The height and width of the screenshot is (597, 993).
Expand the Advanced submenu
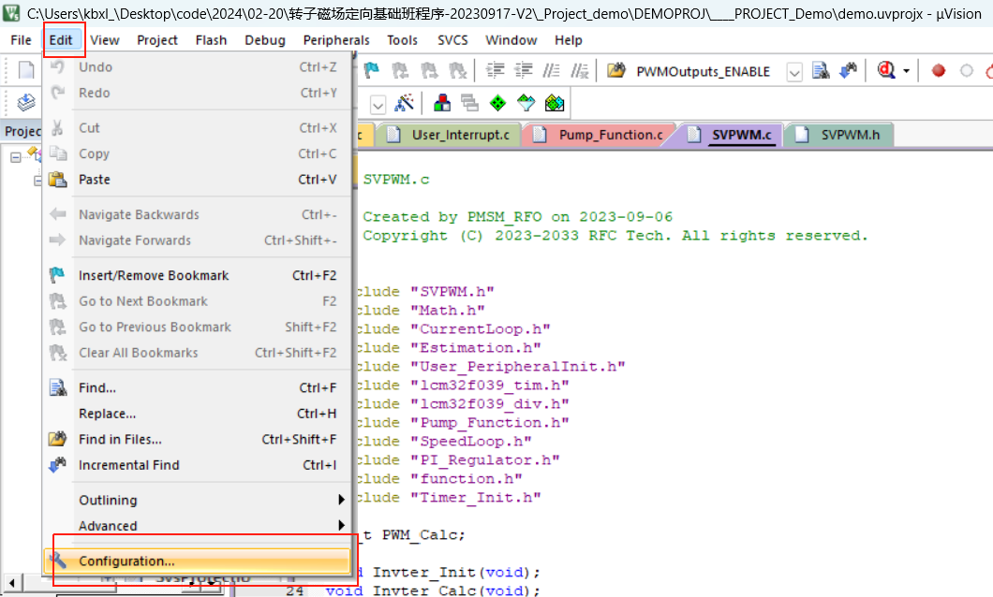[x=210, y=526]
